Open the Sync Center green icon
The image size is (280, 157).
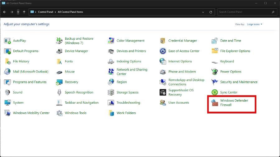click(x=214, y=92)
